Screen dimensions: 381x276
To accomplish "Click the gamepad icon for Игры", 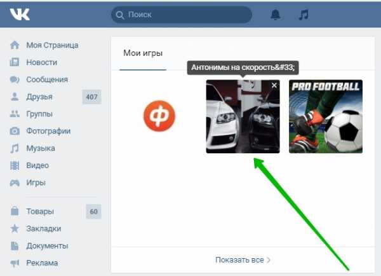I will (15, 183).
